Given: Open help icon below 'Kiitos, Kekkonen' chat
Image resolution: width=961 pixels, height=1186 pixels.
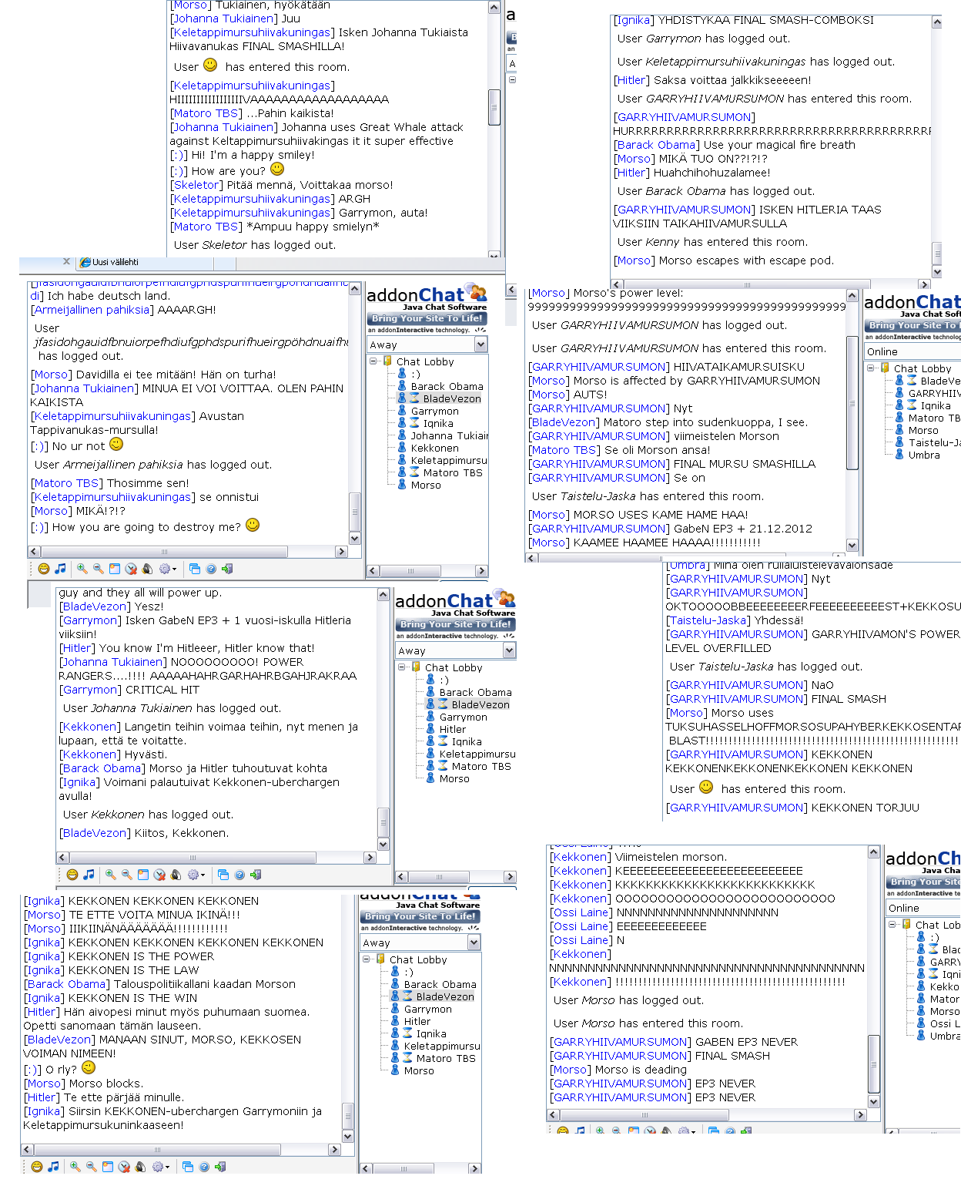Looking at the screenshot, I should click(x=239, y=875).
